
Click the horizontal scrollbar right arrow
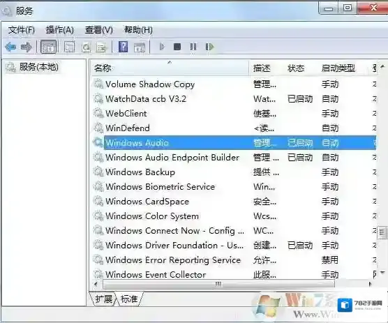click(x=370, y=284)
